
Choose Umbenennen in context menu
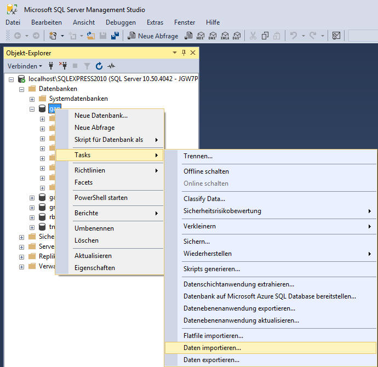[x=110, y=228]
